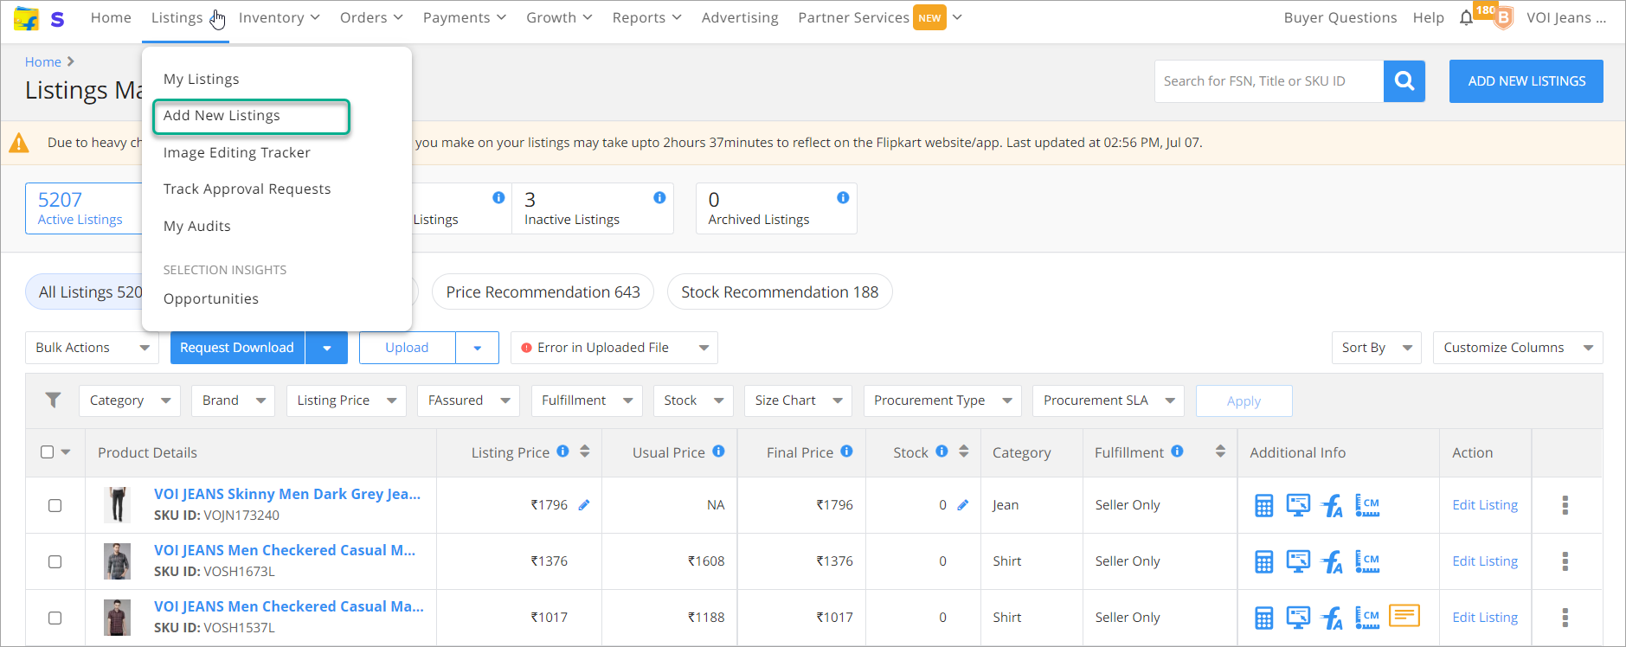Open three-dot menu for VOSH1673L row
Image resolution: width=1626 pixels, height=647 pixels.
(1565, 561)
